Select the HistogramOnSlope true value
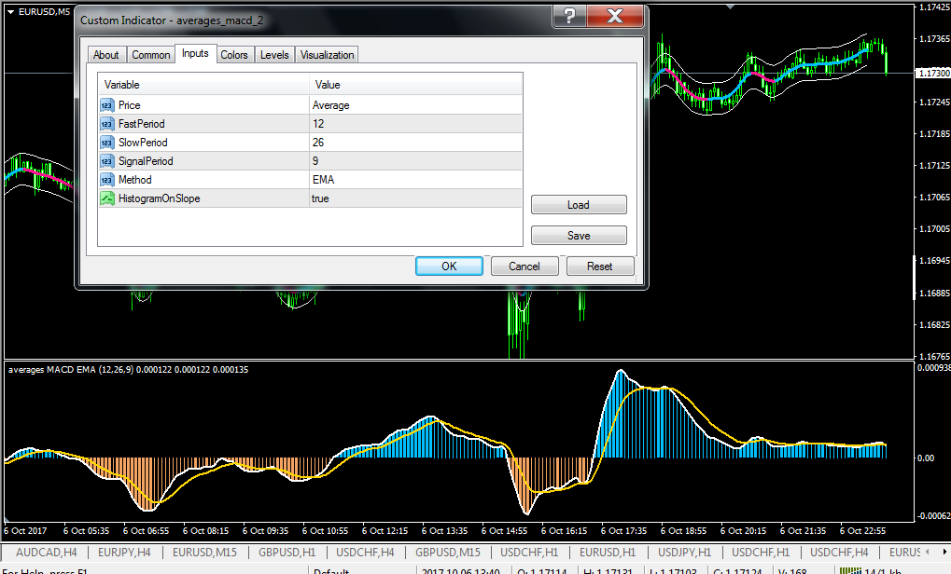This screenshot has height=574, width=951. [415, 198]
